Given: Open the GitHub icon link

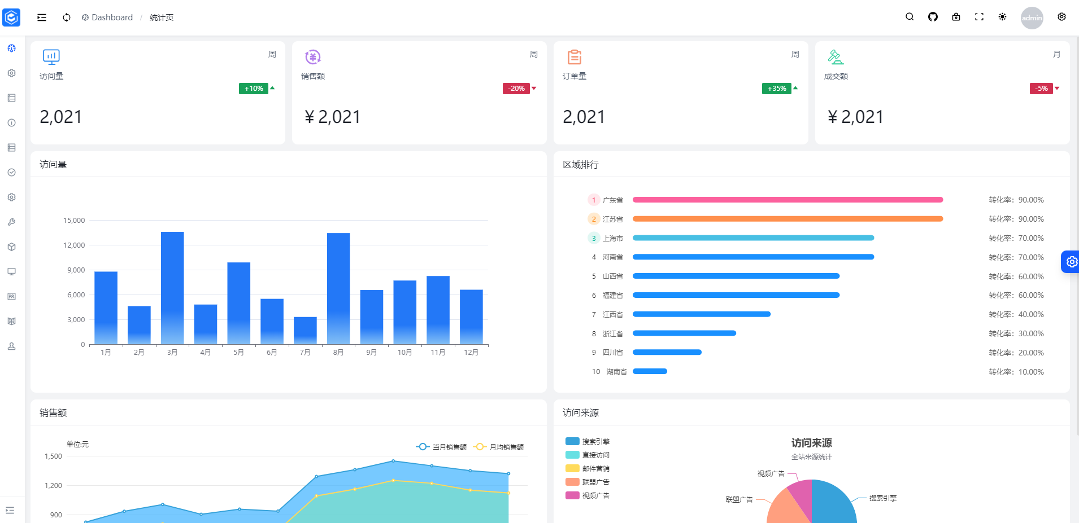Looking at the screenshot, I should click(933, 17).
